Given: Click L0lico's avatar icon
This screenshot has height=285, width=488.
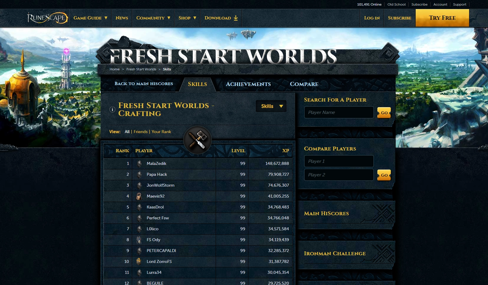Looking at the screenshot, I should (139, 229).
